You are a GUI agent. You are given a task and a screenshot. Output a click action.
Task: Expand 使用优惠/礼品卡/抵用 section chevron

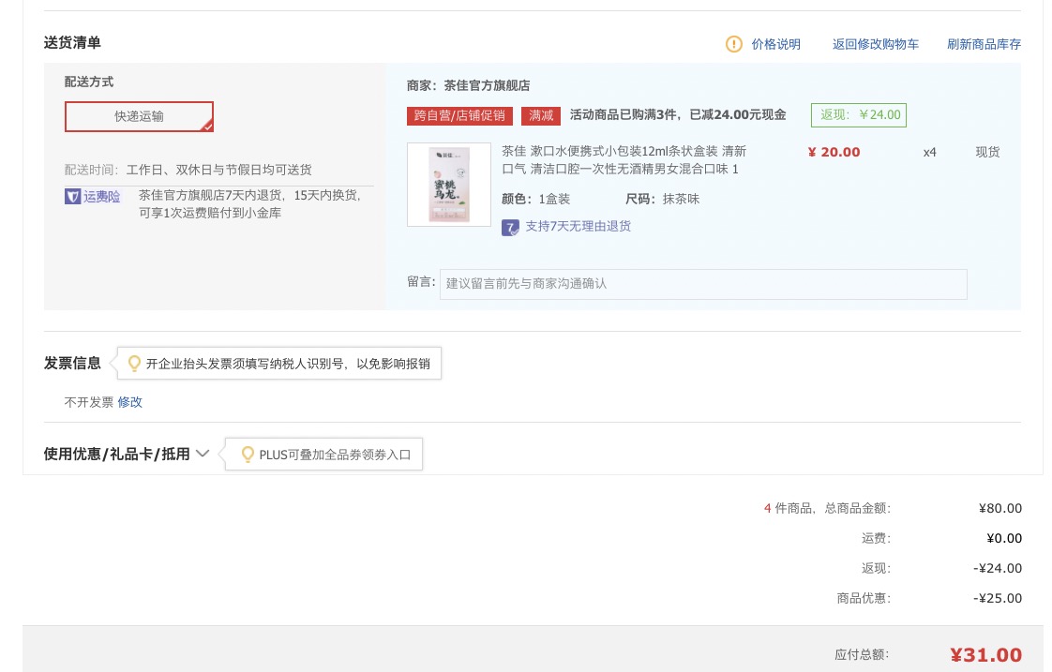coord(203,454)
